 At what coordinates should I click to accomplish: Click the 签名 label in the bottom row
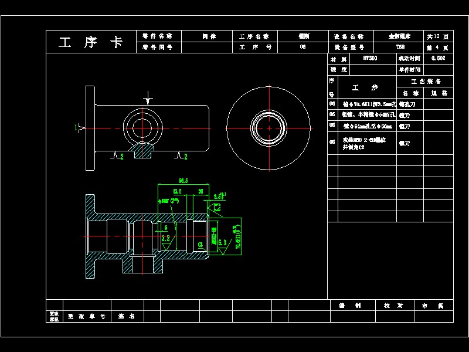(x=127, y=316)
